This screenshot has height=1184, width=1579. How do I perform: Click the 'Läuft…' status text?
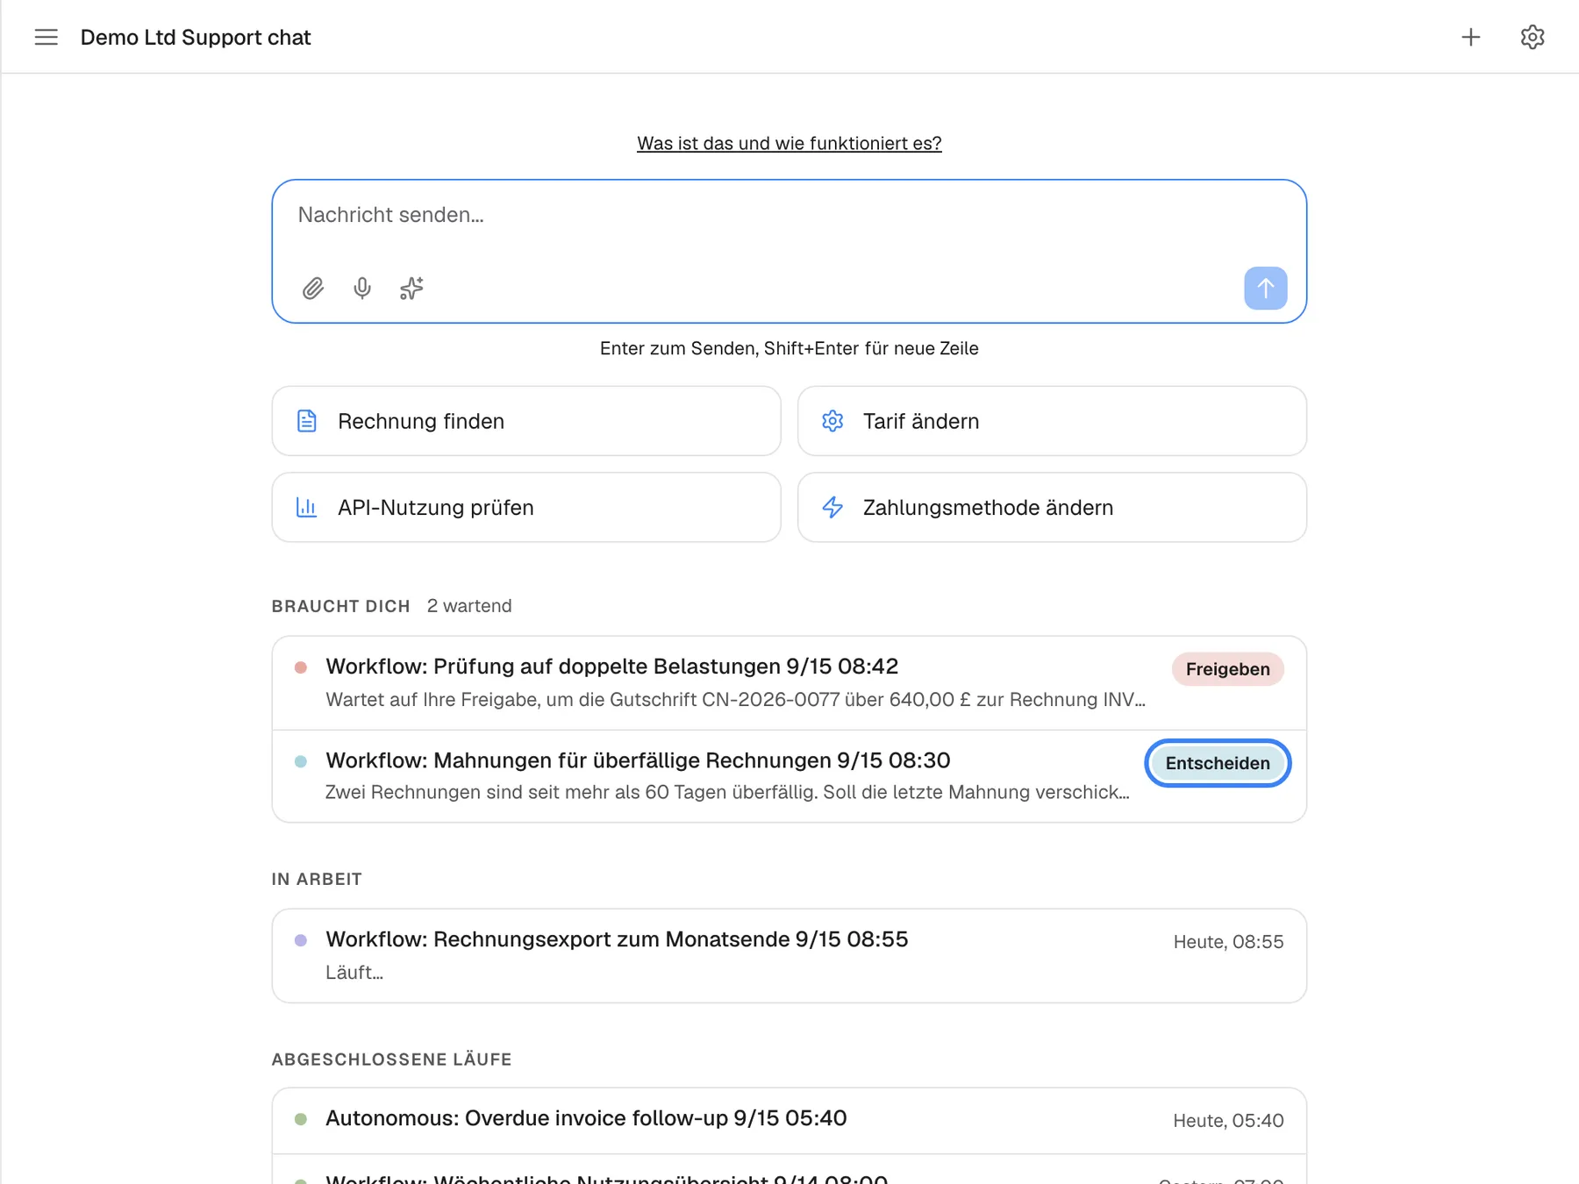[354, 972]
